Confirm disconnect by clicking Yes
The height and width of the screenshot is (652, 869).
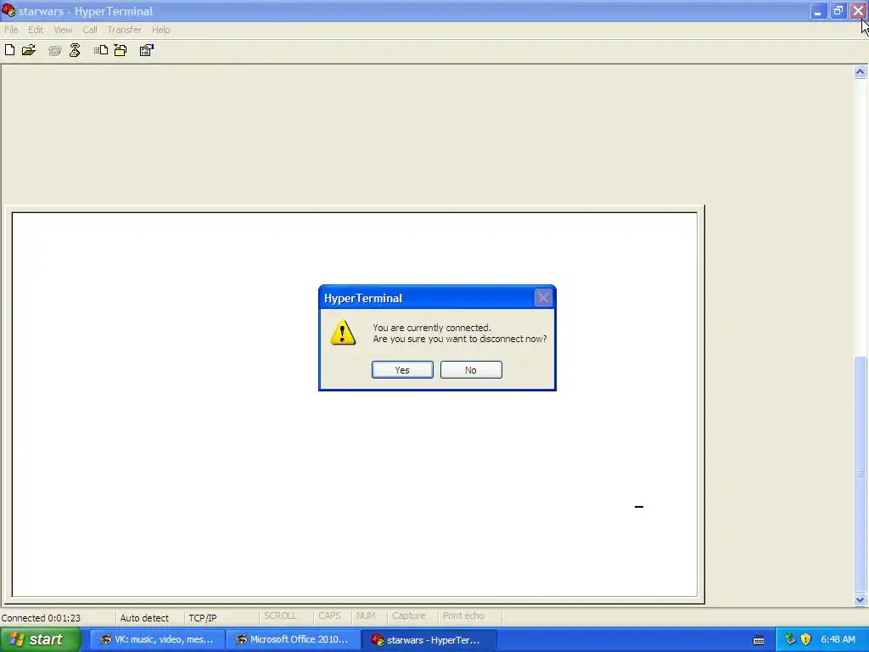coord(402,370)
